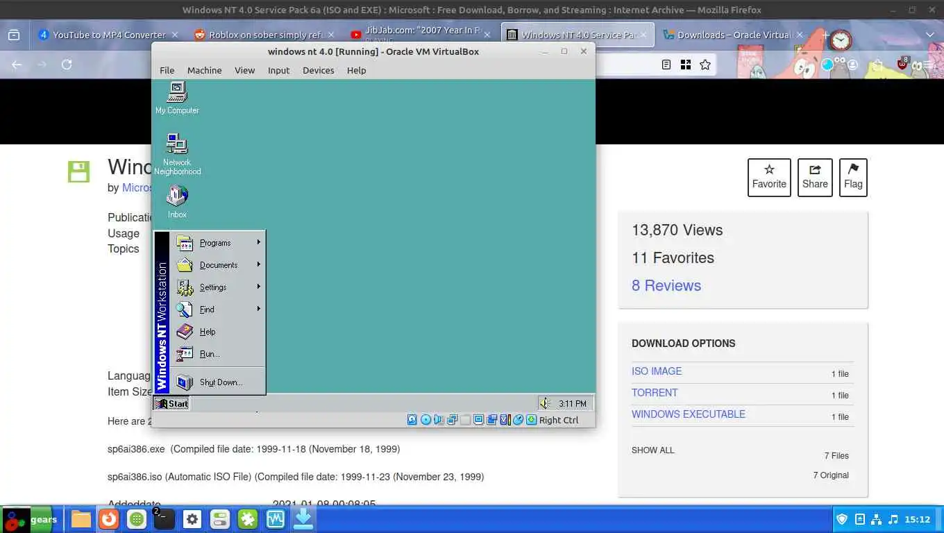Open Documents submenu in Start menu

click(218, 265)
